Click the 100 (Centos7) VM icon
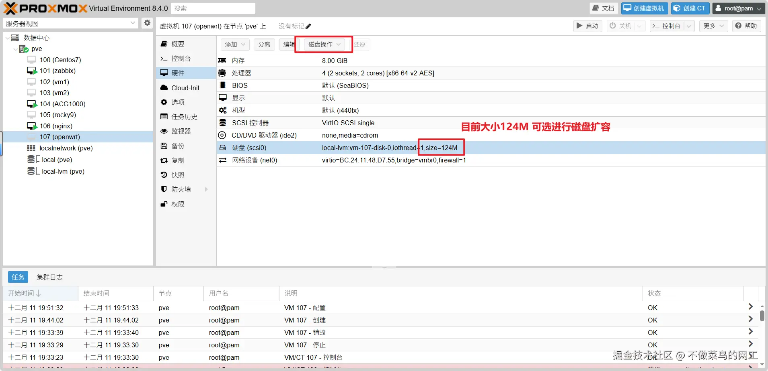The image size is (768, 371). tap(31, 60)
